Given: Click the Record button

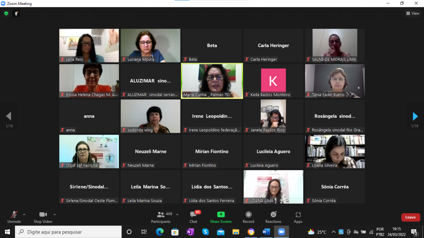Looking at the screenshot, I should click(248, 217).
